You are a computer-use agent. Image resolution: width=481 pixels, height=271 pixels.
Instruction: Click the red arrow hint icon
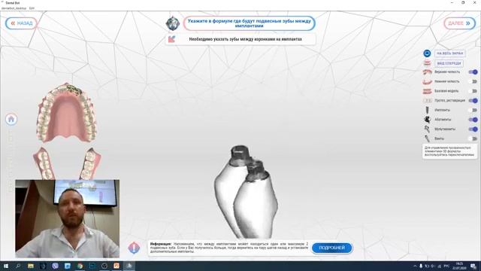172,39
